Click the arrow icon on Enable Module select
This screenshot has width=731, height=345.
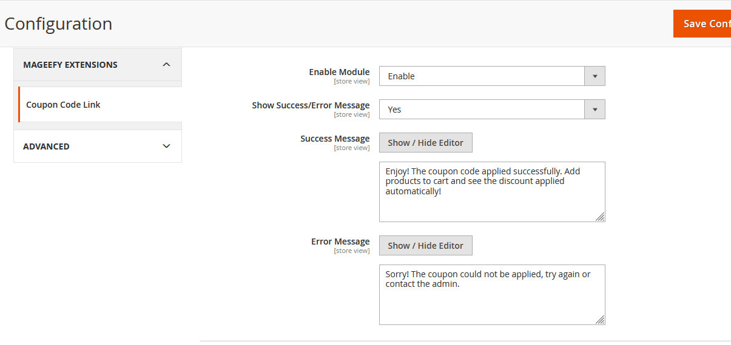595,76
